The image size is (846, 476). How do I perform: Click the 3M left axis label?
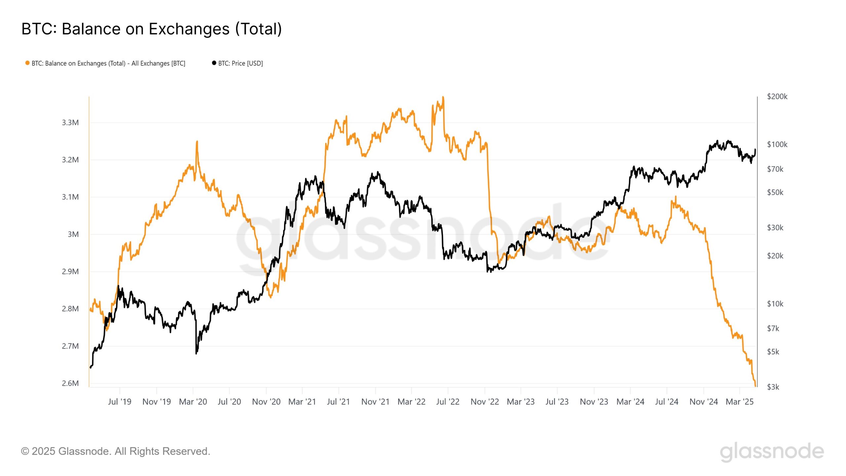coord(73,234)
